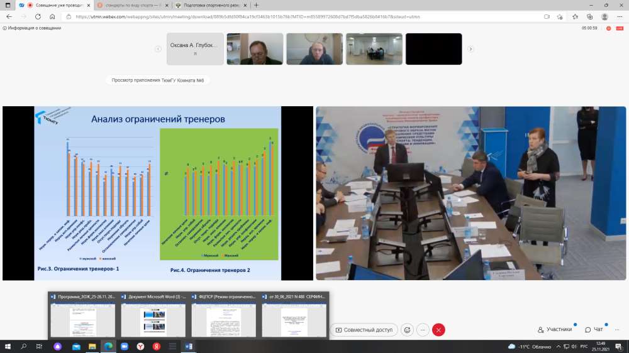Reload the Webex page
The width and height of the screenshot is (629, 353).
(38, 17)
